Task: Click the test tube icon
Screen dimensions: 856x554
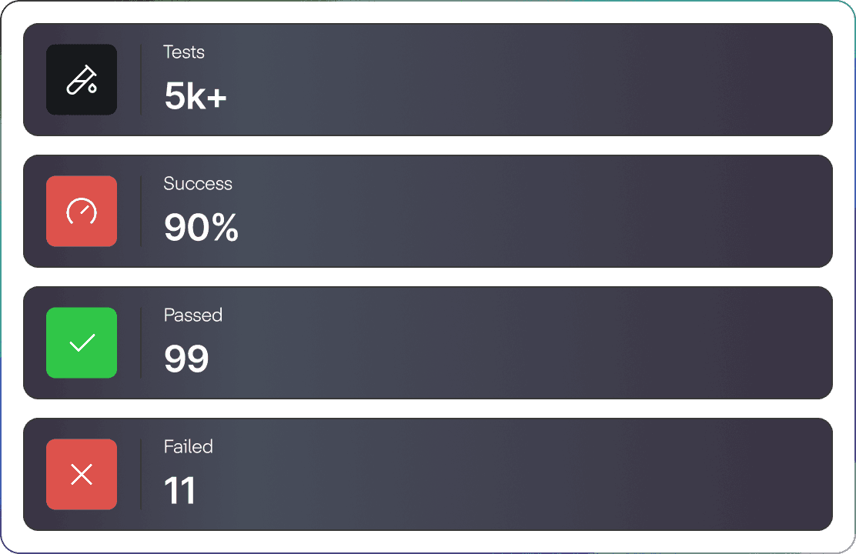Action: click(82, 80)
